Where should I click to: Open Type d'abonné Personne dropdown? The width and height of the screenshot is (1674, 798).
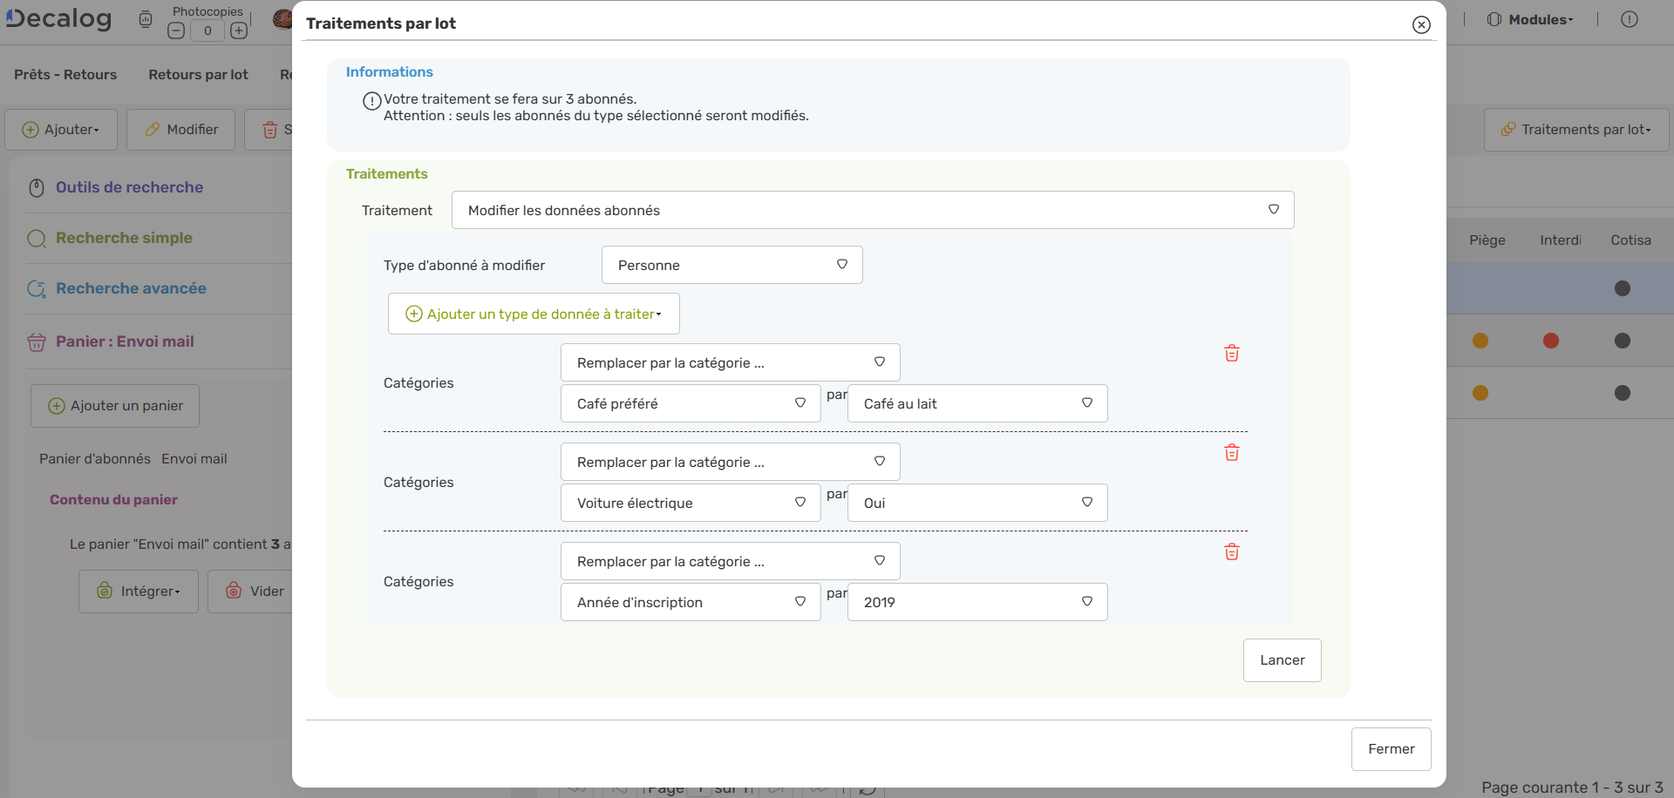click(x=732, y=265)
